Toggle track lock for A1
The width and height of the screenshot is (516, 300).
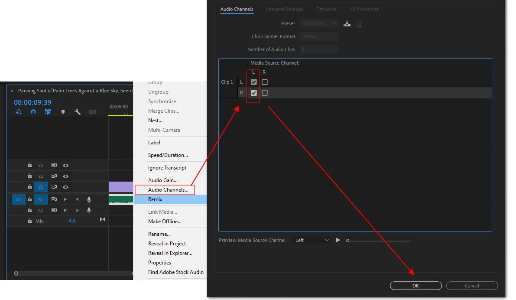coord(30,199)
